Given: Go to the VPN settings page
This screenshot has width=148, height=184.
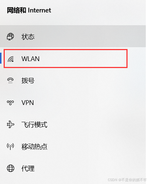Looking at the screenshot, I should [28, 103].
